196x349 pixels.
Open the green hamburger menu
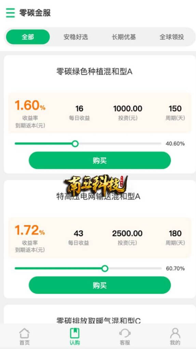(10, 13)
